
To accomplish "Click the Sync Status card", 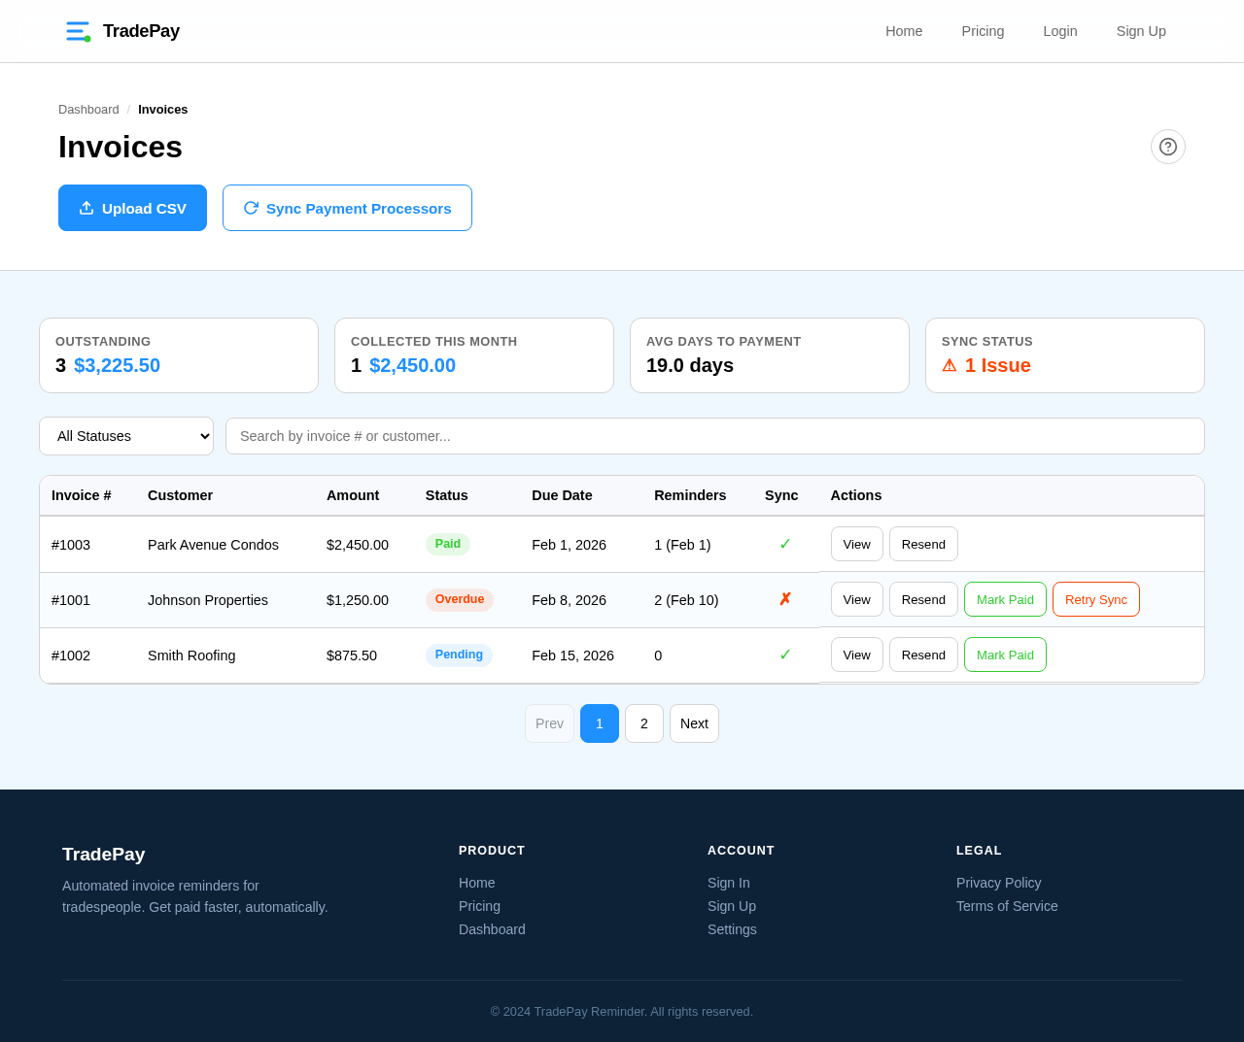I will click(x=1065, y=355).
